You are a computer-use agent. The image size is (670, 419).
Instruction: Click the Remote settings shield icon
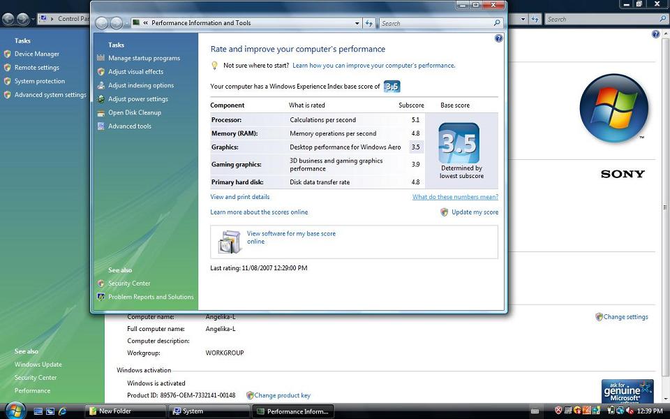click(7, 68)
